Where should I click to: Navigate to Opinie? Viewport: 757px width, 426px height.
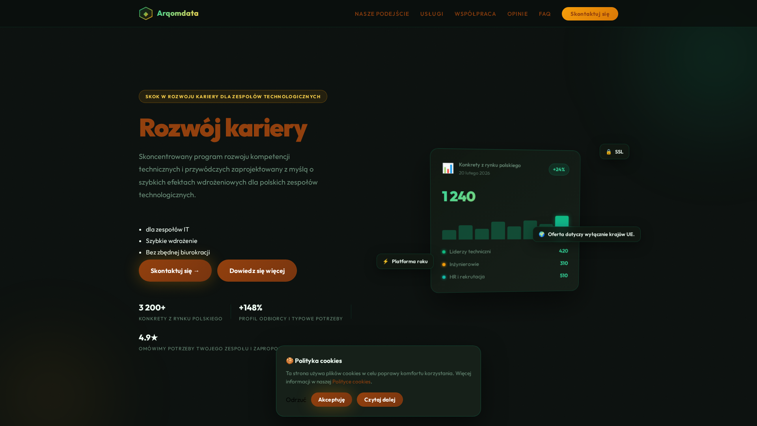[x=518, y=14]
